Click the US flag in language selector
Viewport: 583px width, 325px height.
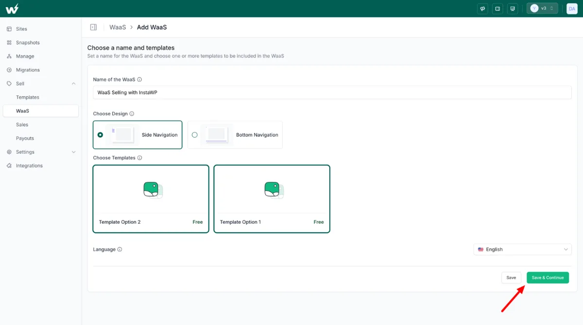pyautogui.click(x=480, y=250)
